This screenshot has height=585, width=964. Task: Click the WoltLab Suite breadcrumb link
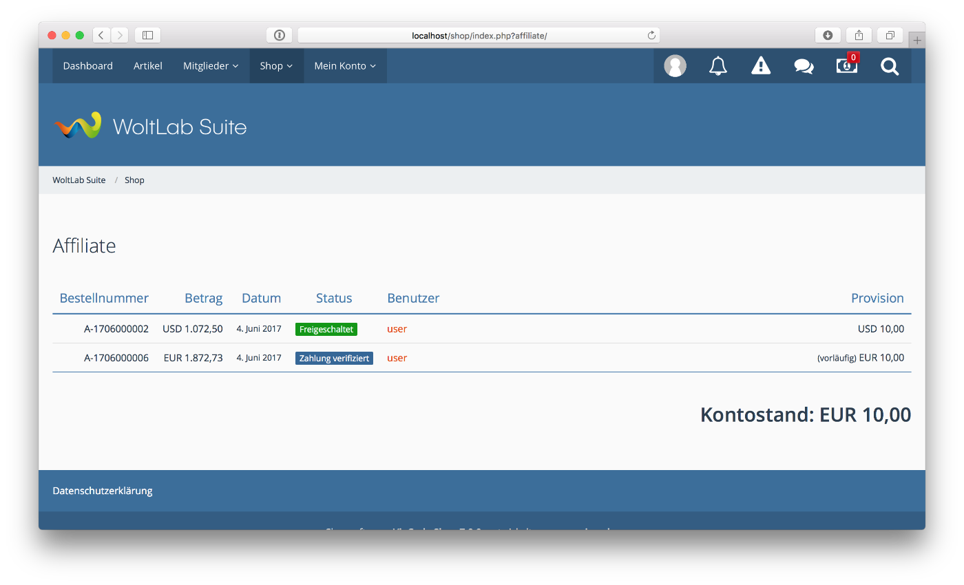(79, 180)
